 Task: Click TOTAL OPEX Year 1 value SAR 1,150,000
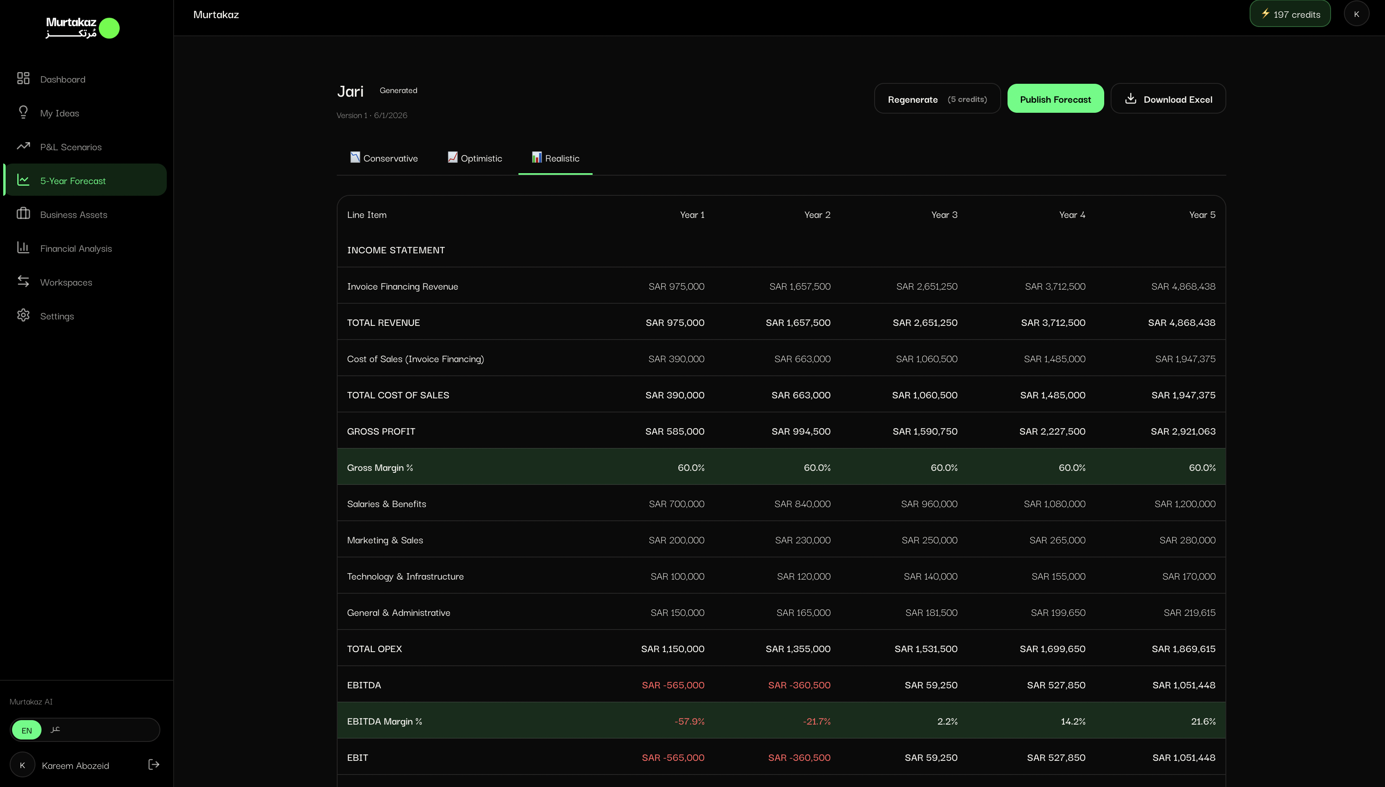[672, 648]
